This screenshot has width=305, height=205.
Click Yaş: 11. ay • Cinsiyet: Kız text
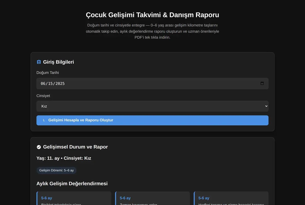[x=64, y=158]
